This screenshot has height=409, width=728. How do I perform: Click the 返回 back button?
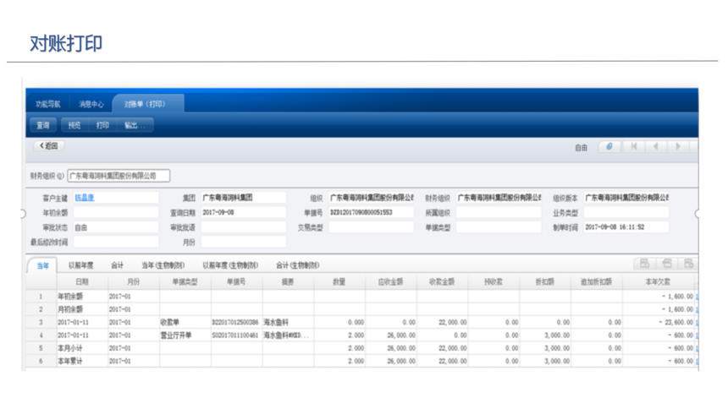point(49,145)
